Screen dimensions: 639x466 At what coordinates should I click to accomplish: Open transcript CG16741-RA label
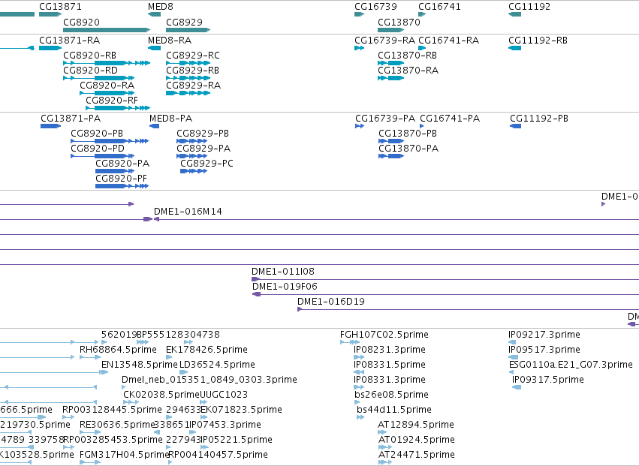449,40
